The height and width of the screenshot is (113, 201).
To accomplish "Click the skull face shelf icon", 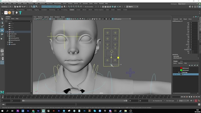I will tap(17, 13).
